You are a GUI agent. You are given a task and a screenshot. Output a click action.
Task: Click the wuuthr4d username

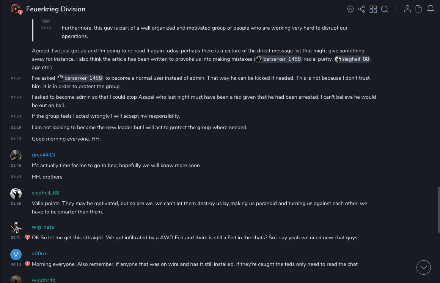[x=44, y=280]
